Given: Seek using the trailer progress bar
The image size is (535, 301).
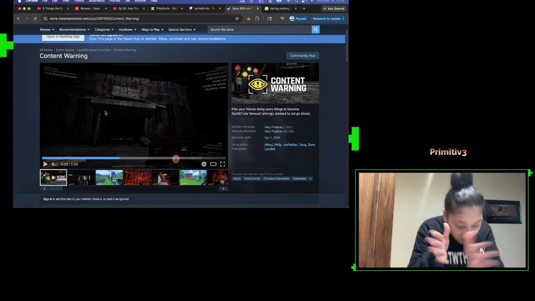Looking at the screenshot, I should point(134,158).
